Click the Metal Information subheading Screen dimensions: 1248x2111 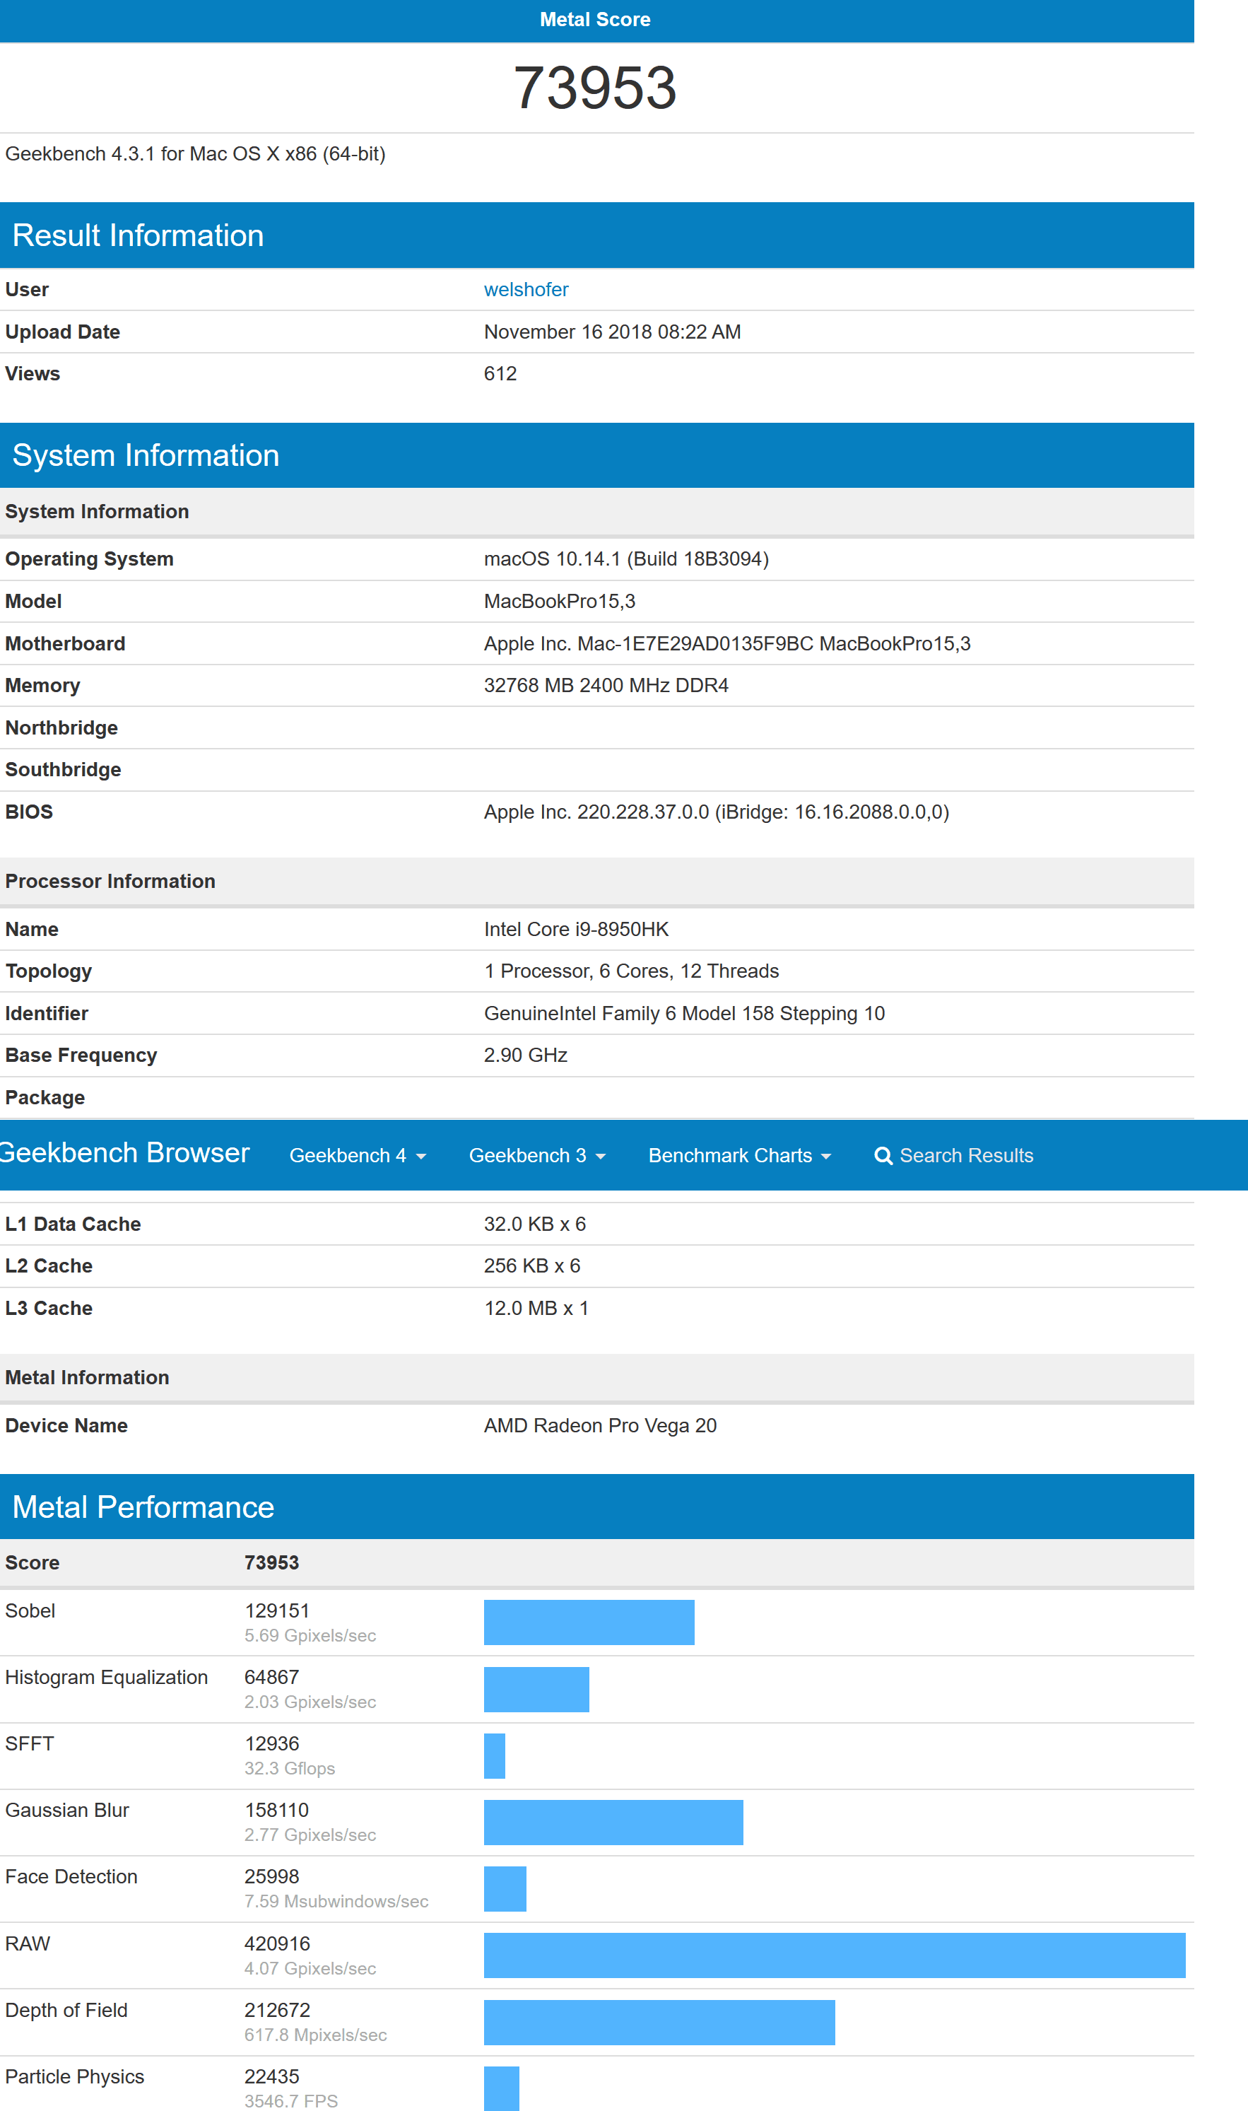pyautogui.click(x=88, y=1376)
